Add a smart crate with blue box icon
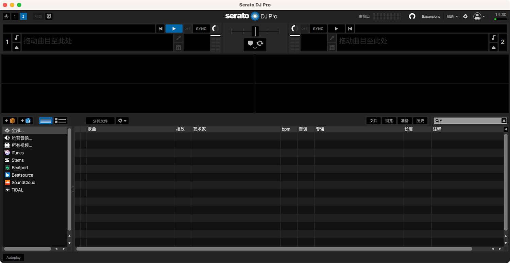The width and height of the screenshot is (510, 263). tap(26, 121)
